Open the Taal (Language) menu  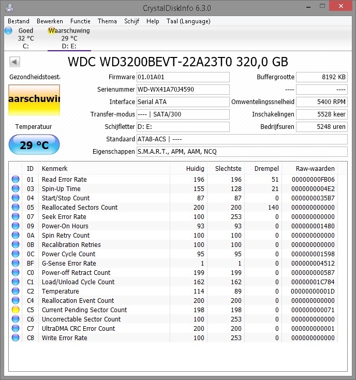pyautogui.click(x=188, y=21)
